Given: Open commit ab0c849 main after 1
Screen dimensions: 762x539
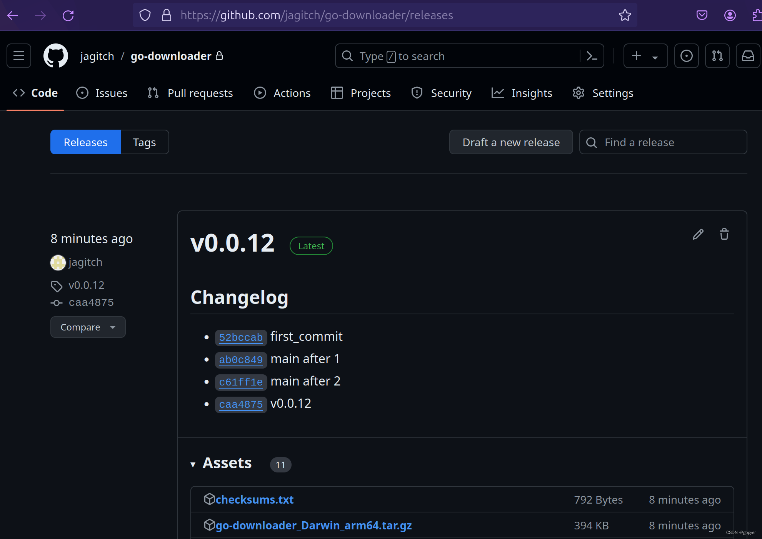Looking at the screenshot, I should pyautogui.click(x=241, y=360).
